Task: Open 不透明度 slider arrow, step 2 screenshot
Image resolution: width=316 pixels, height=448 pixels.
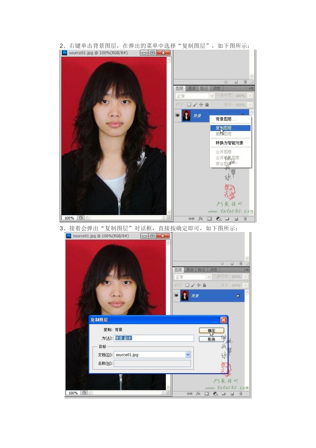Action: tap(250, 96)
